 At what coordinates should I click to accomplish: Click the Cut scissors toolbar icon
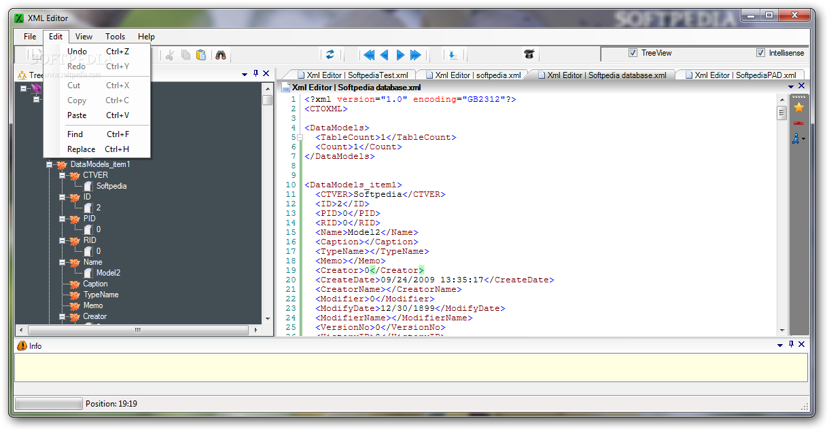170,55
